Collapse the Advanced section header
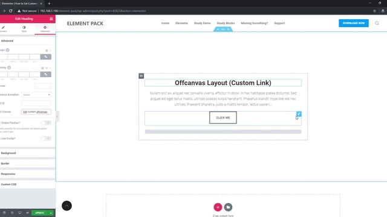The width and height of the screenshot is (387, 217). (x=28, y=41)
